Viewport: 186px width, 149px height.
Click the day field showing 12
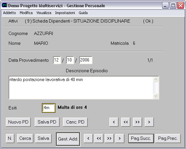pyautogui.click(x=57, y=60)
